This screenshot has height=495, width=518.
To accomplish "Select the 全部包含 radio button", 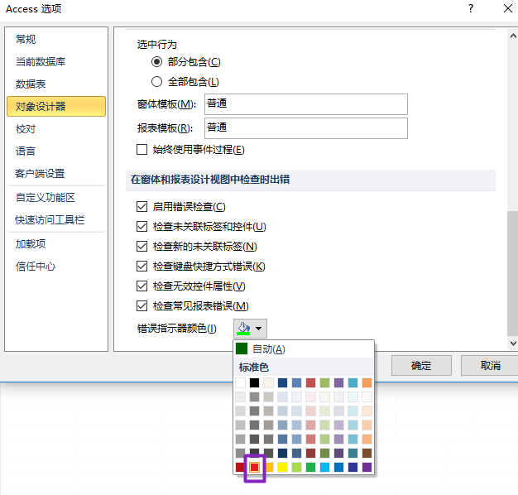I will 156,82.
